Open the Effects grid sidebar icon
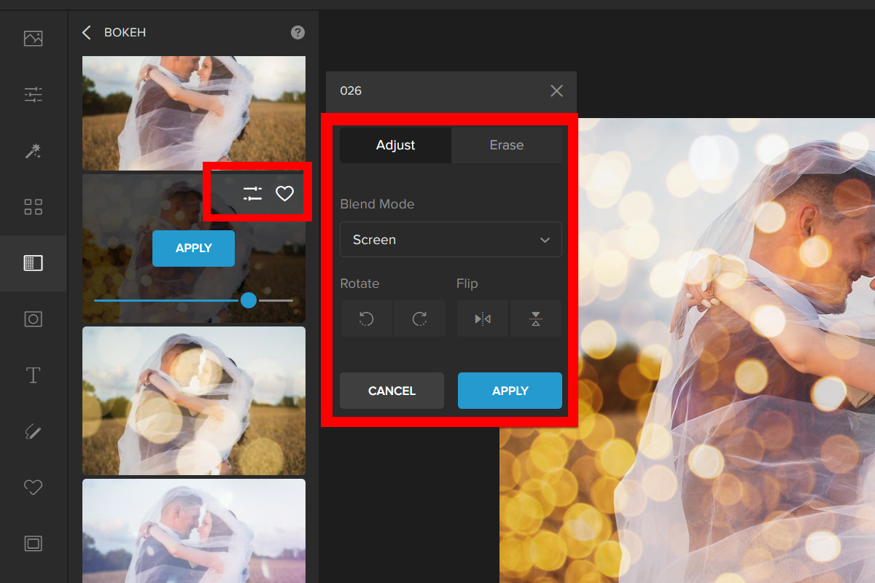Image resolution: width=875 pixels, height=583 pixels. click(x=33, y=207)
